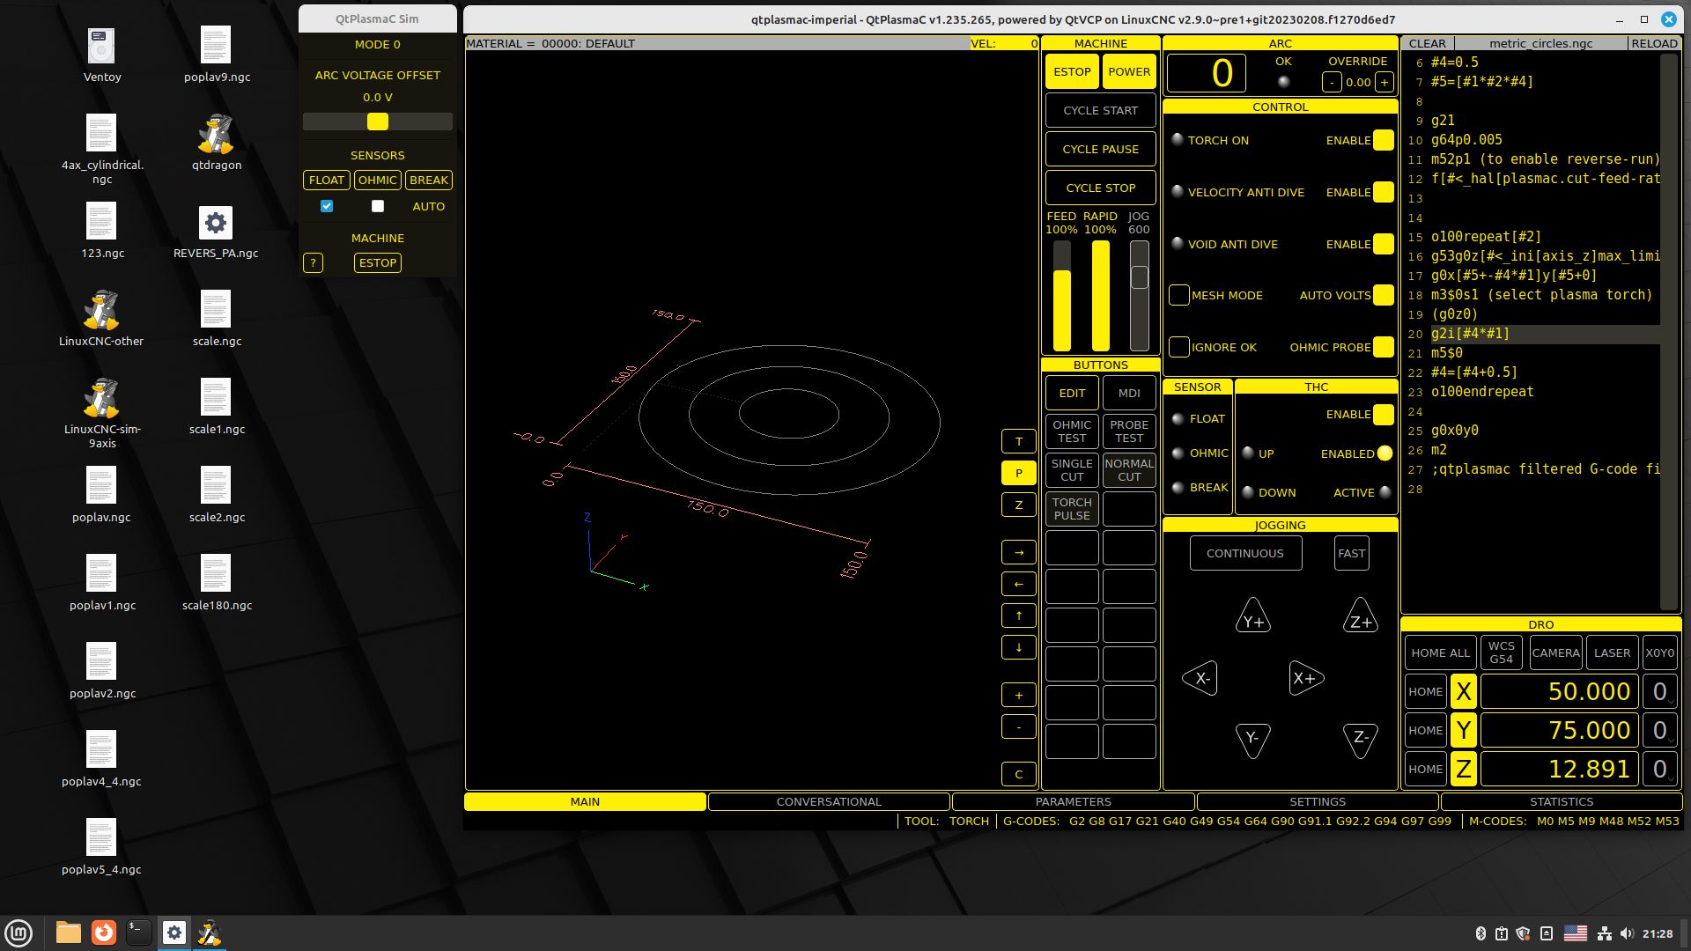Click the Torch Pulse button
Image resolution: width=1691 pixels, height=951 pixels.
pyautogui.click(x=1072, y=509)
